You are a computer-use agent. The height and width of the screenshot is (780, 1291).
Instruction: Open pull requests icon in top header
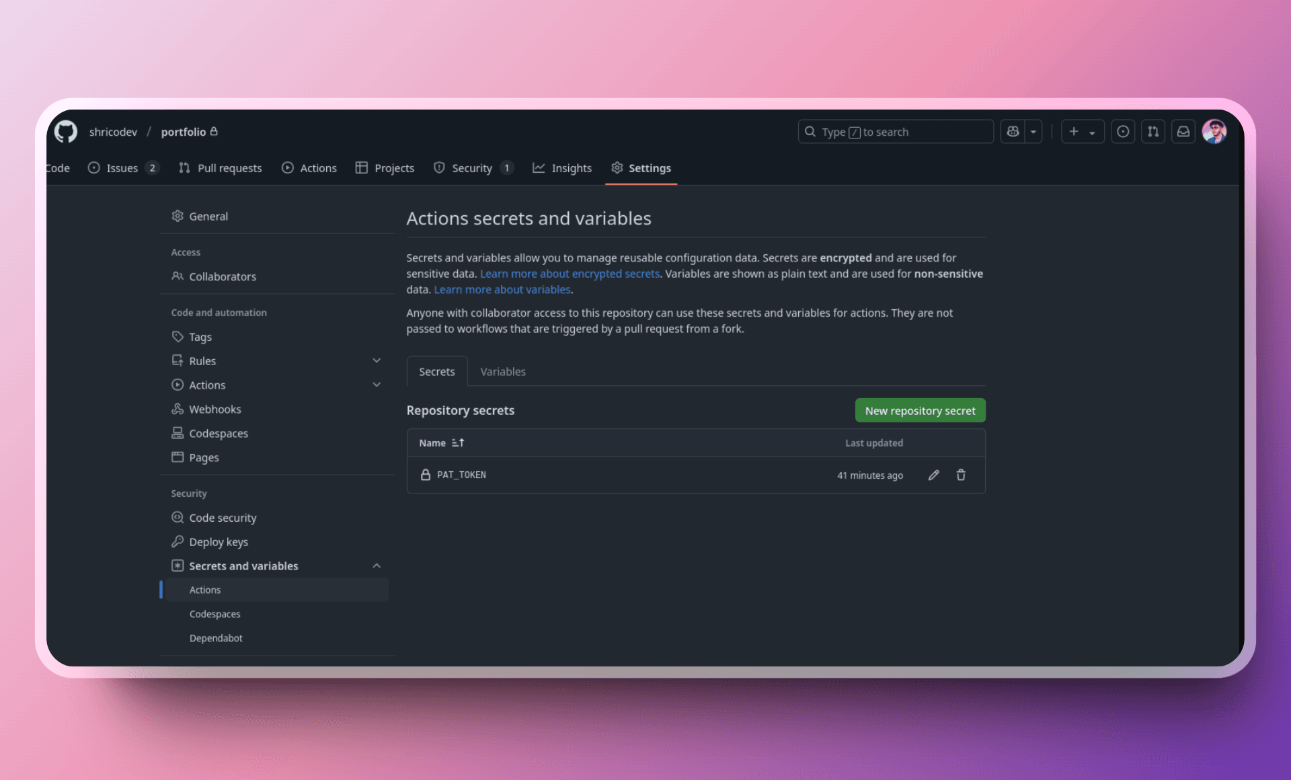[x=1152, y=132]
